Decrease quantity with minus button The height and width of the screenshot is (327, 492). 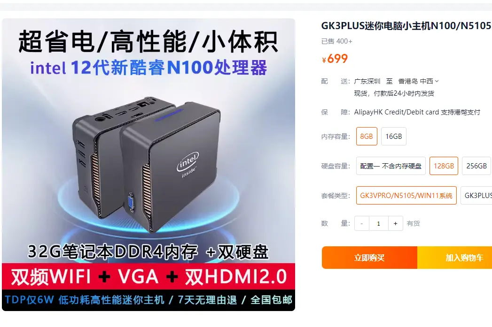pos(362,223)
